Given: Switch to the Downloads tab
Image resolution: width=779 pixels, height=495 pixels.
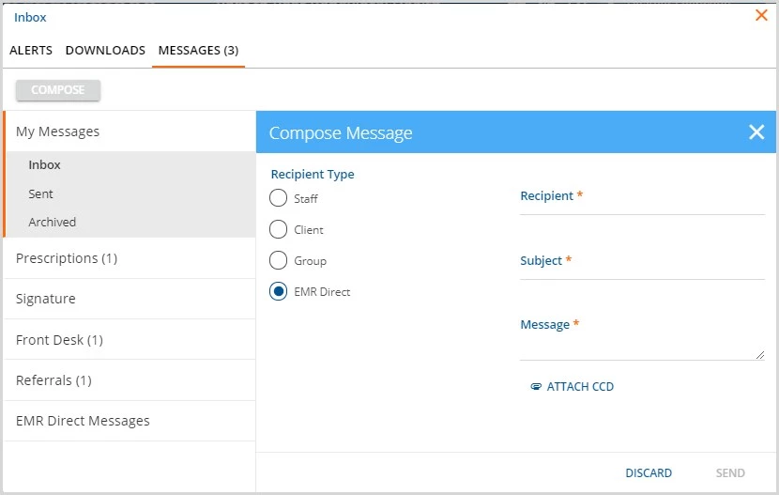Looking at the screenshot, I should click(x=105, y=50).
